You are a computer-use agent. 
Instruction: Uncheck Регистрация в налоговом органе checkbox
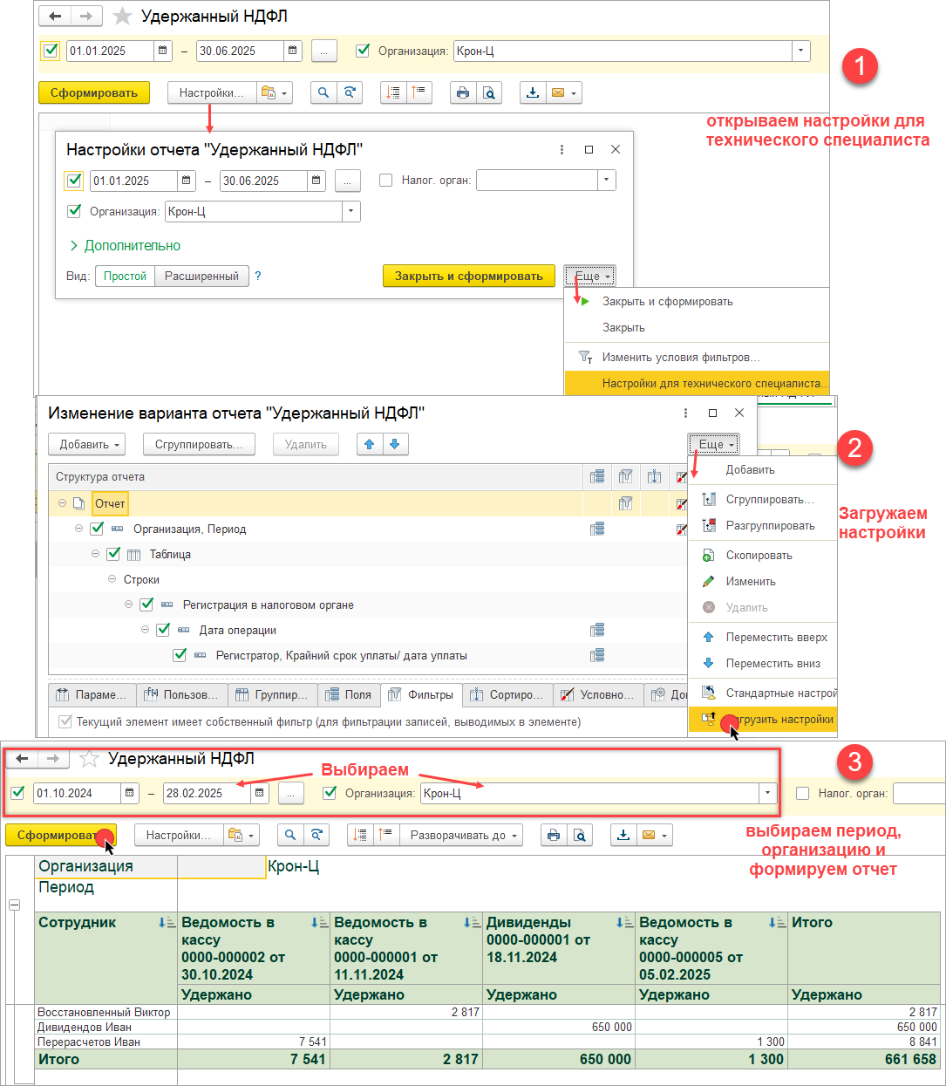[146, 604]
